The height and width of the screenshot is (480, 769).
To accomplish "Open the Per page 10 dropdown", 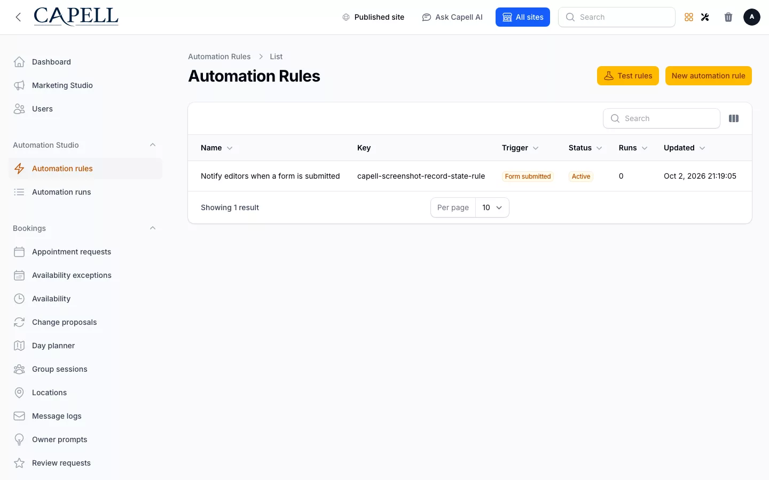I will pyautogui.click(x=492, y=207).
